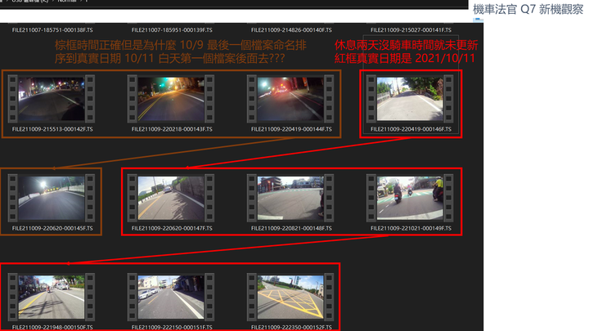Select the thumbnail of FILE211009-220620-000147F.TS
Viewport: 589px width, 331px height.
171,198
